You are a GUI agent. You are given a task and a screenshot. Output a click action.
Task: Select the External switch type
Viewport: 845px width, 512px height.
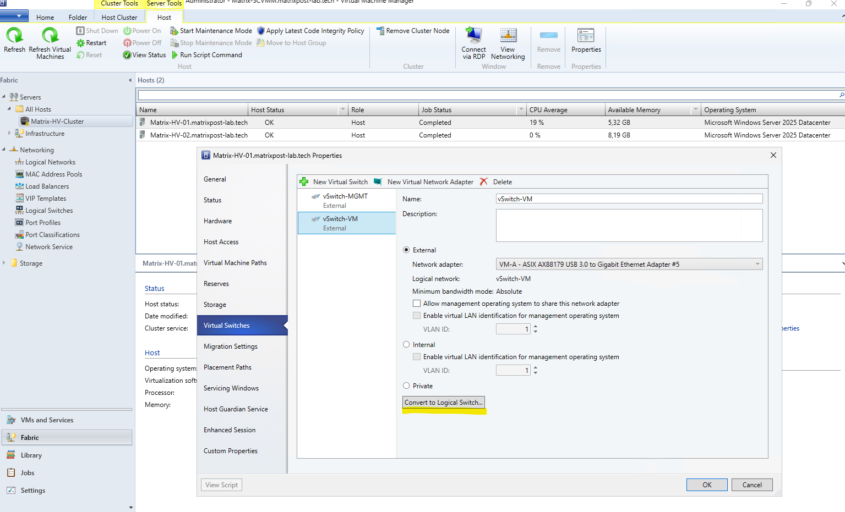click(x=406, y=250)
